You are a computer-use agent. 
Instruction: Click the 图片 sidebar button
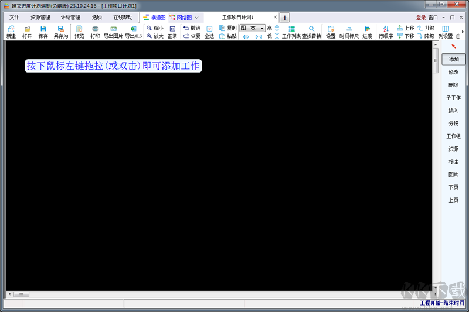454,174
